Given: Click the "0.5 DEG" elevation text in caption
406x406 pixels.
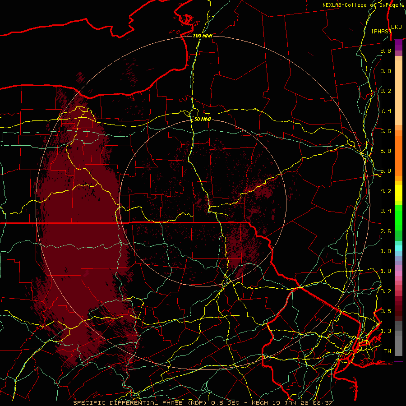Looking at the screenshot, I should click(x=226, y=403).
